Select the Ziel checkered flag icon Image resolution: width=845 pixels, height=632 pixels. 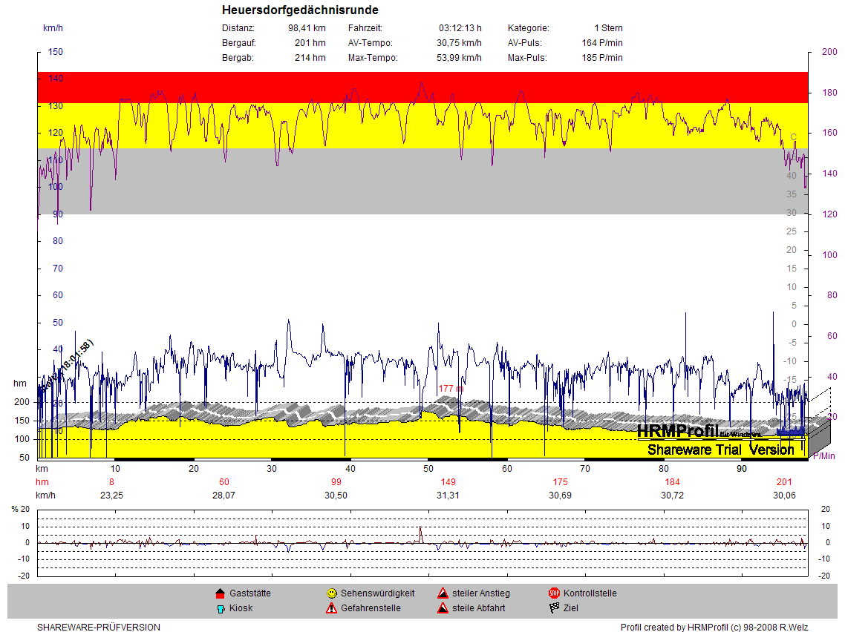point(554,608)
